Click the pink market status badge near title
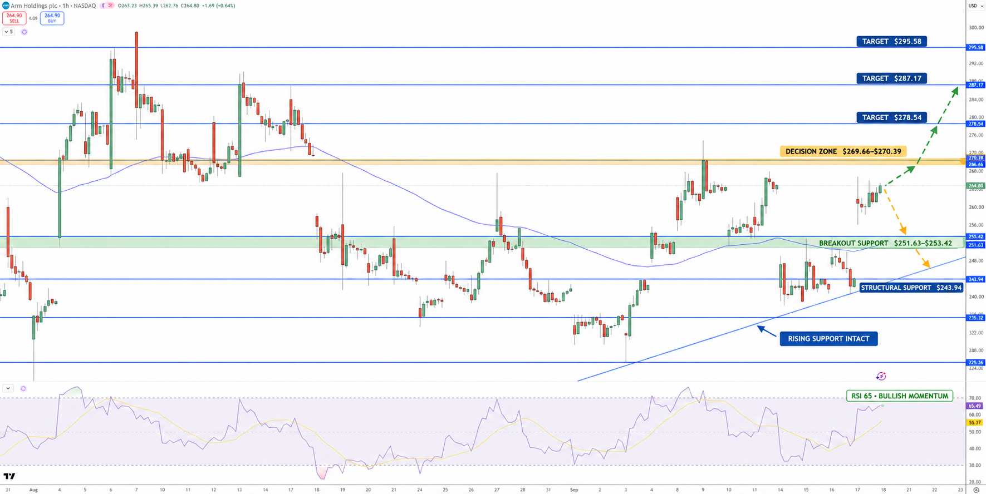The image size is (986, 494). 110,6
